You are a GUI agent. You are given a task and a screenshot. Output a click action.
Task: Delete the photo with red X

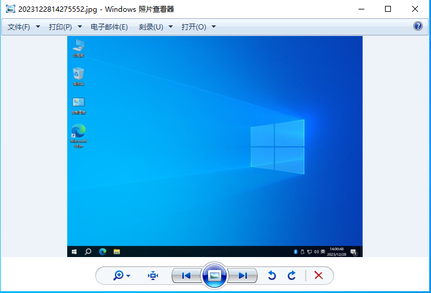[318, 275]
